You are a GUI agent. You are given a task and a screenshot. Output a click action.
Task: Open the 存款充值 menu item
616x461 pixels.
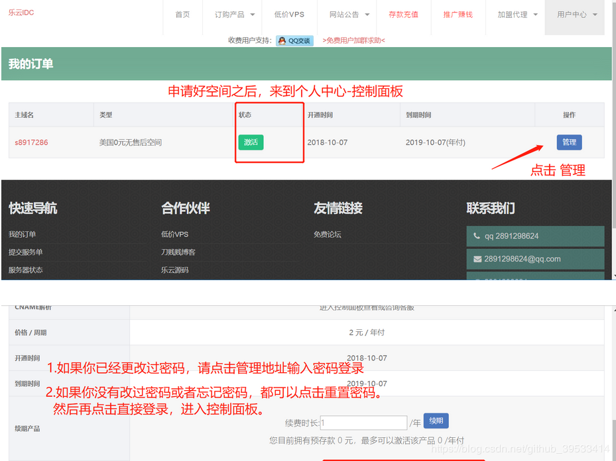click(x=403, y=15)
